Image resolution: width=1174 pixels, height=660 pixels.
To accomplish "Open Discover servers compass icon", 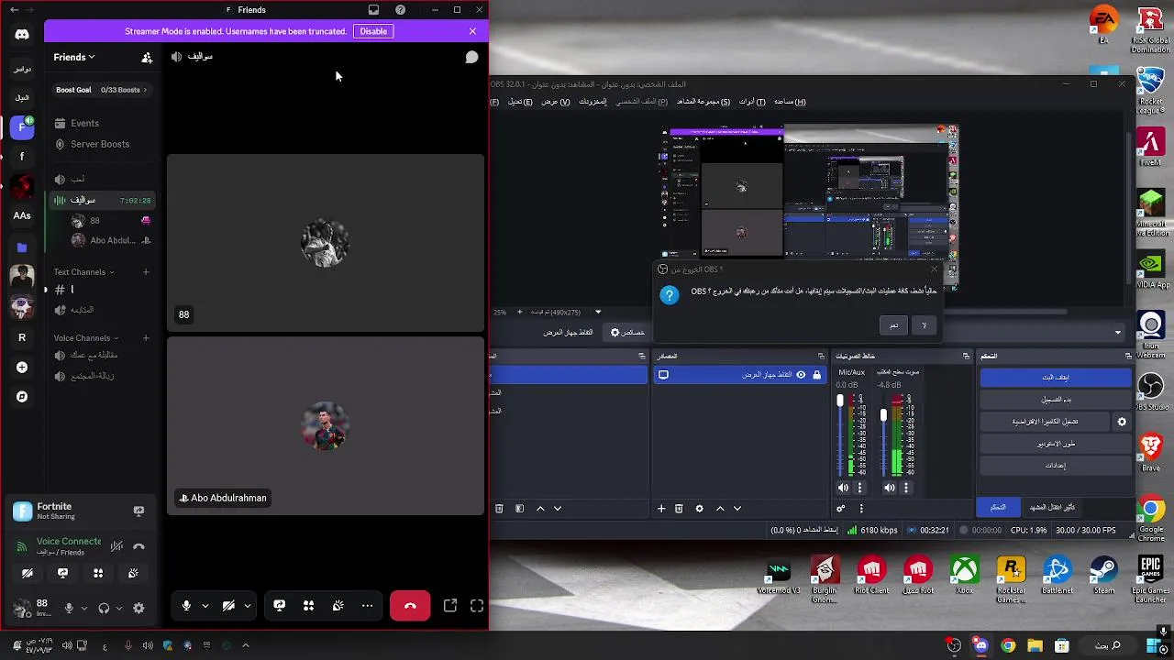I will [22, 397].
